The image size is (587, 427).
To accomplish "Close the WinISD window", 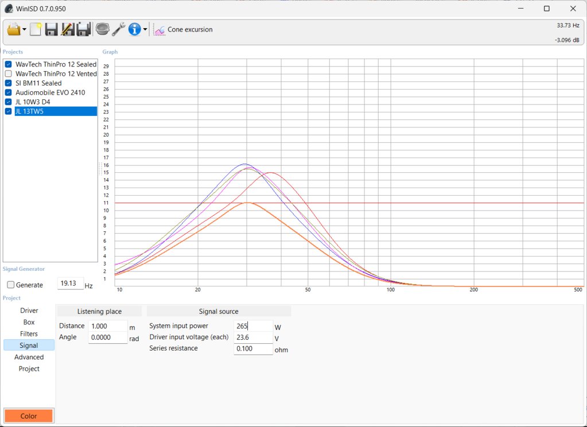I will (x=573, y=9).
